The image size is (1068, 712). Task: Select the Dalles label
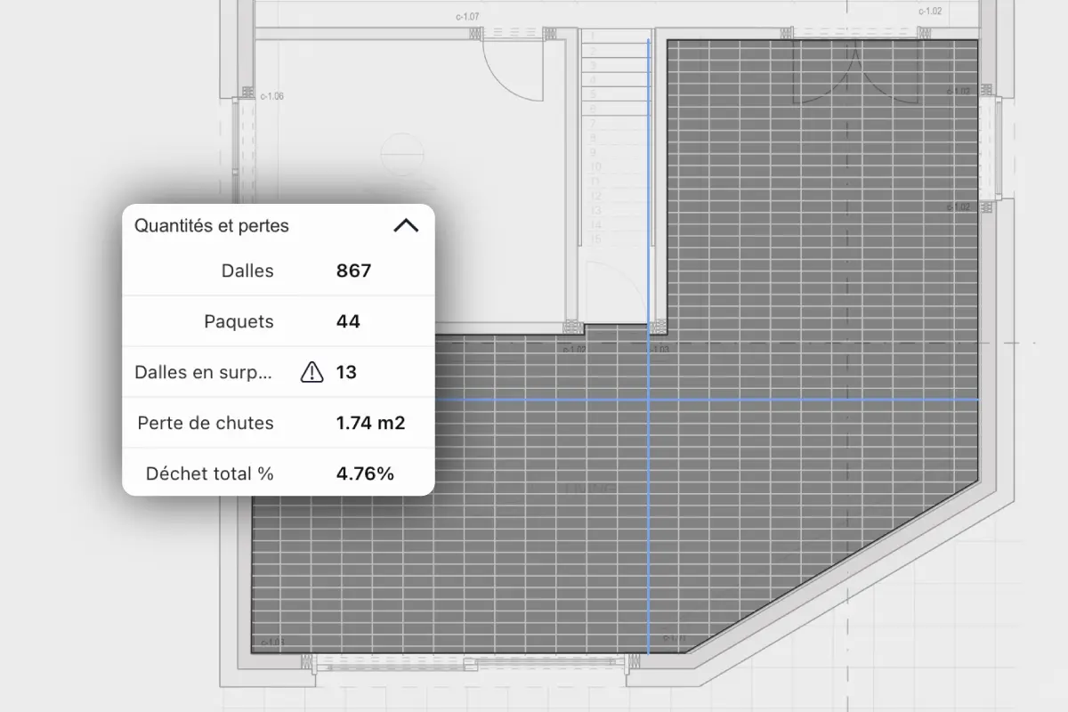coord(247,271)
